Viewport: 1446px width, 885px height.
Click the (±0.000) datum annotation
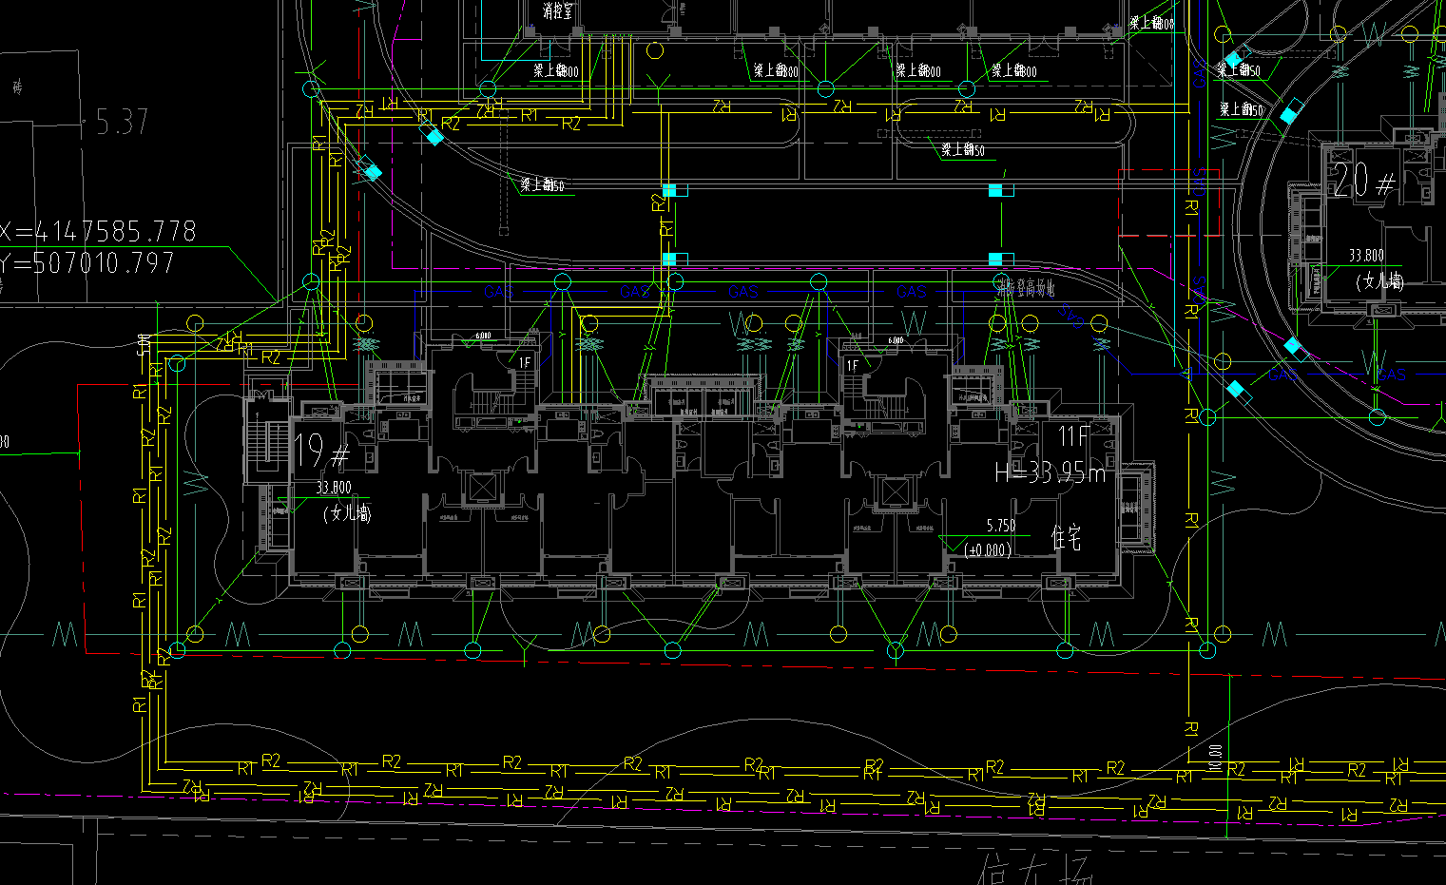(988, 549)
